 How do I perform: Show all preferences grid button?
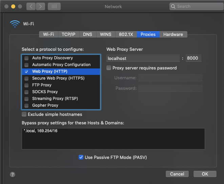(x=54, y=6)
